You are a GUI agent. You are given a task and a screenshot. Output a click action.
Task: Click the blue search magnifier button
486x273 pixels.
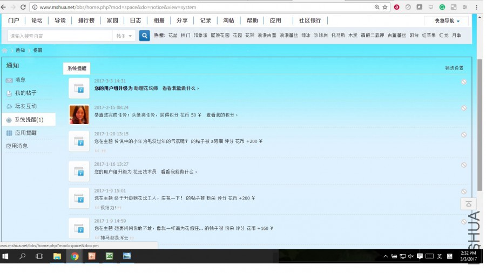144,36
